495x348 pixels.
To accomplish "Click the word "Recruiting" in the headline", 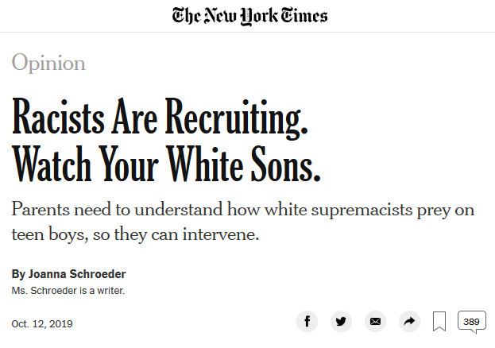I will [236, 118].
